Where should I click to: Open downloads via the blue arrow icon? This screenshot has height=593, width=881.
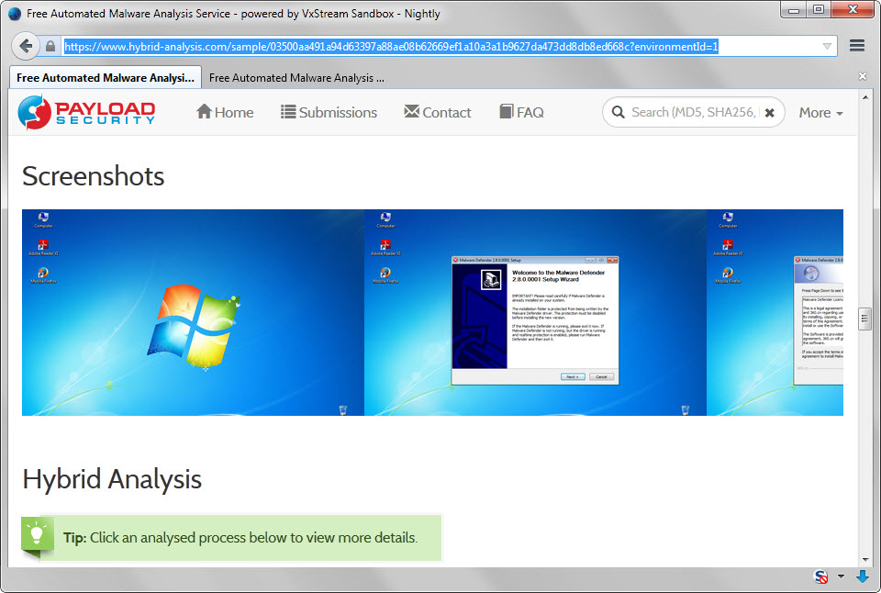(862, 576)
